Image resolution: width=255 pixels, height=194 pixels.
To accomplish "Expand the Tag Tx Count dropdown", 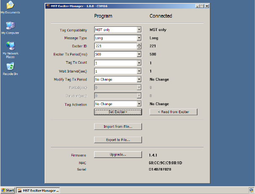I will 139,63.
